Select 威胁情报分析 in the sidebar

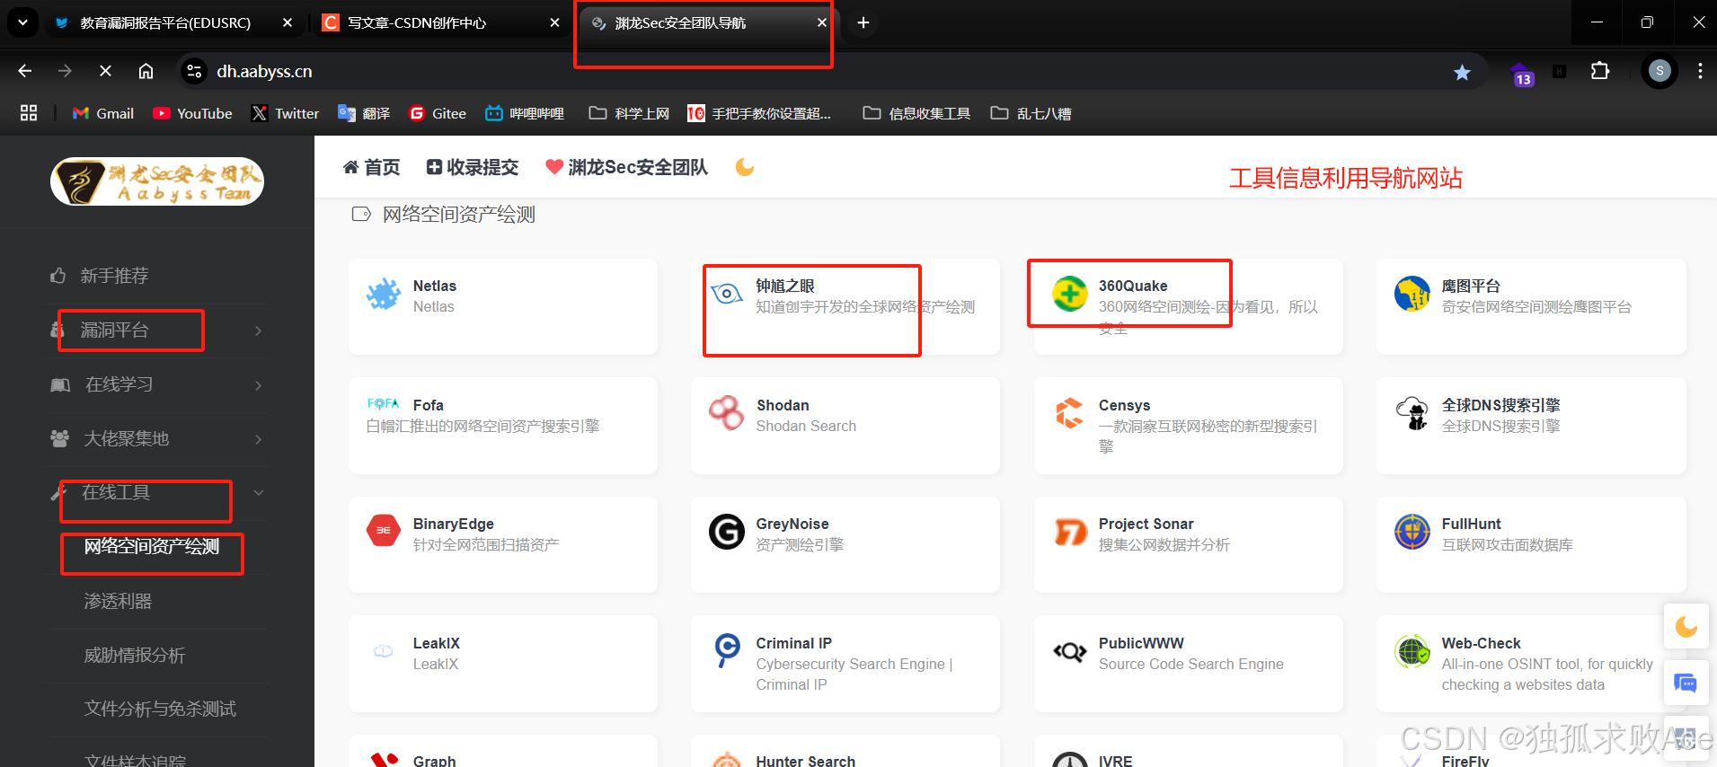point(135,655)
